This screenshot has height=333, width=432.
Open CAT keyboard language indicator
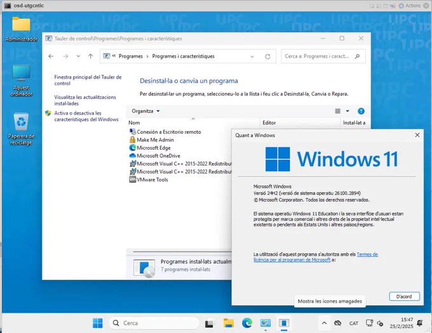(354, 323)
